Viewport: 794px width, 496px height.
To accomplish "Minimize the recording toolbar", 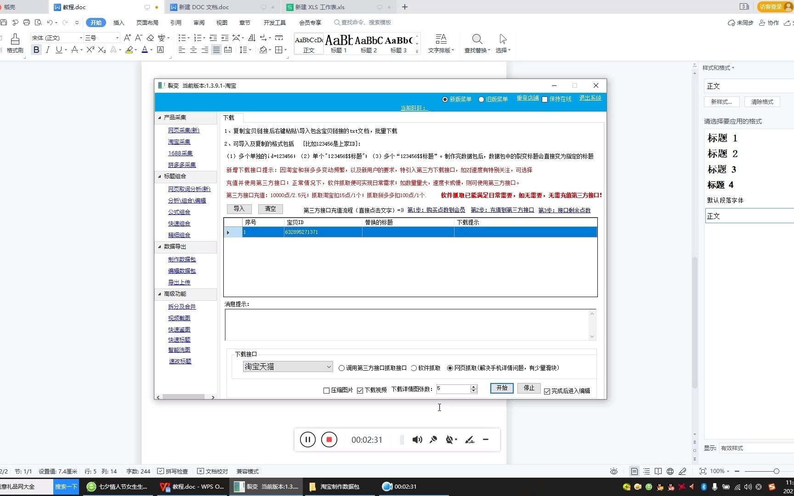I will (486, 440).
